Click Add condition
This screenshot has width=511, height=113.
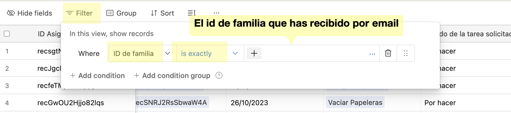(x=97, y=76)
